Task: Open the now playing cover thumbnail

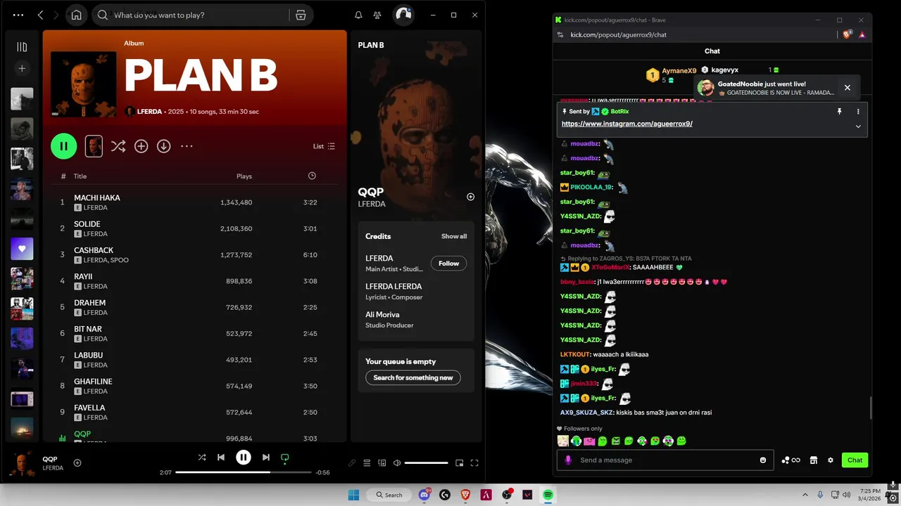Action: [x=22, y=463]
